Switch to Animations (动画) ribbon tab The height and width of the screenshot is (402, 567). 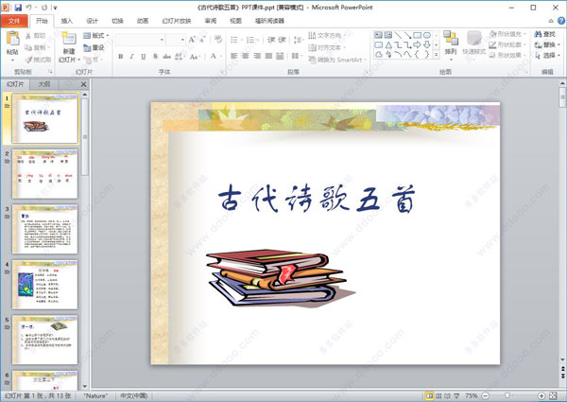pyautogui.click(x=143, y=21)
